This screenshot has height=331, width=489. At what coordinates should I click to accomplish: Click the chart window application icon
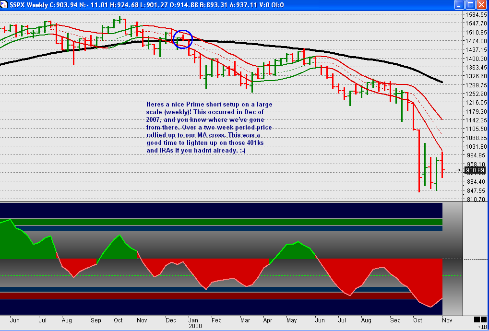[4, 5]
